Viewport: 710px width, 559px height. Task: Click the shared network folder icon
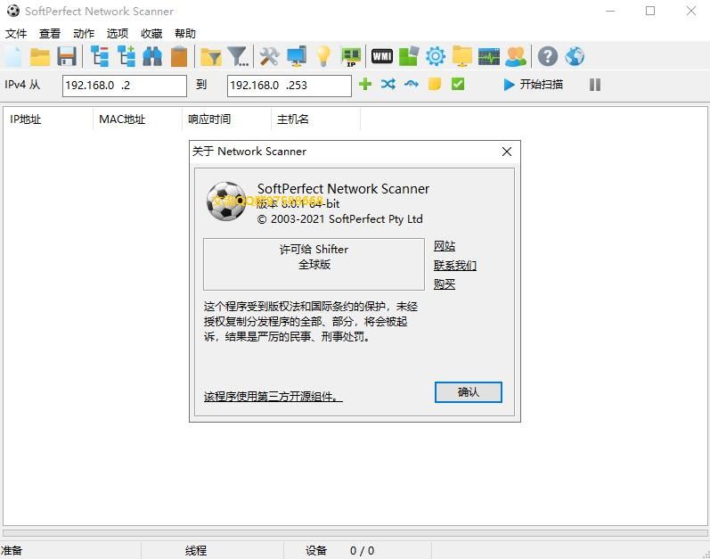click(462, 57)
